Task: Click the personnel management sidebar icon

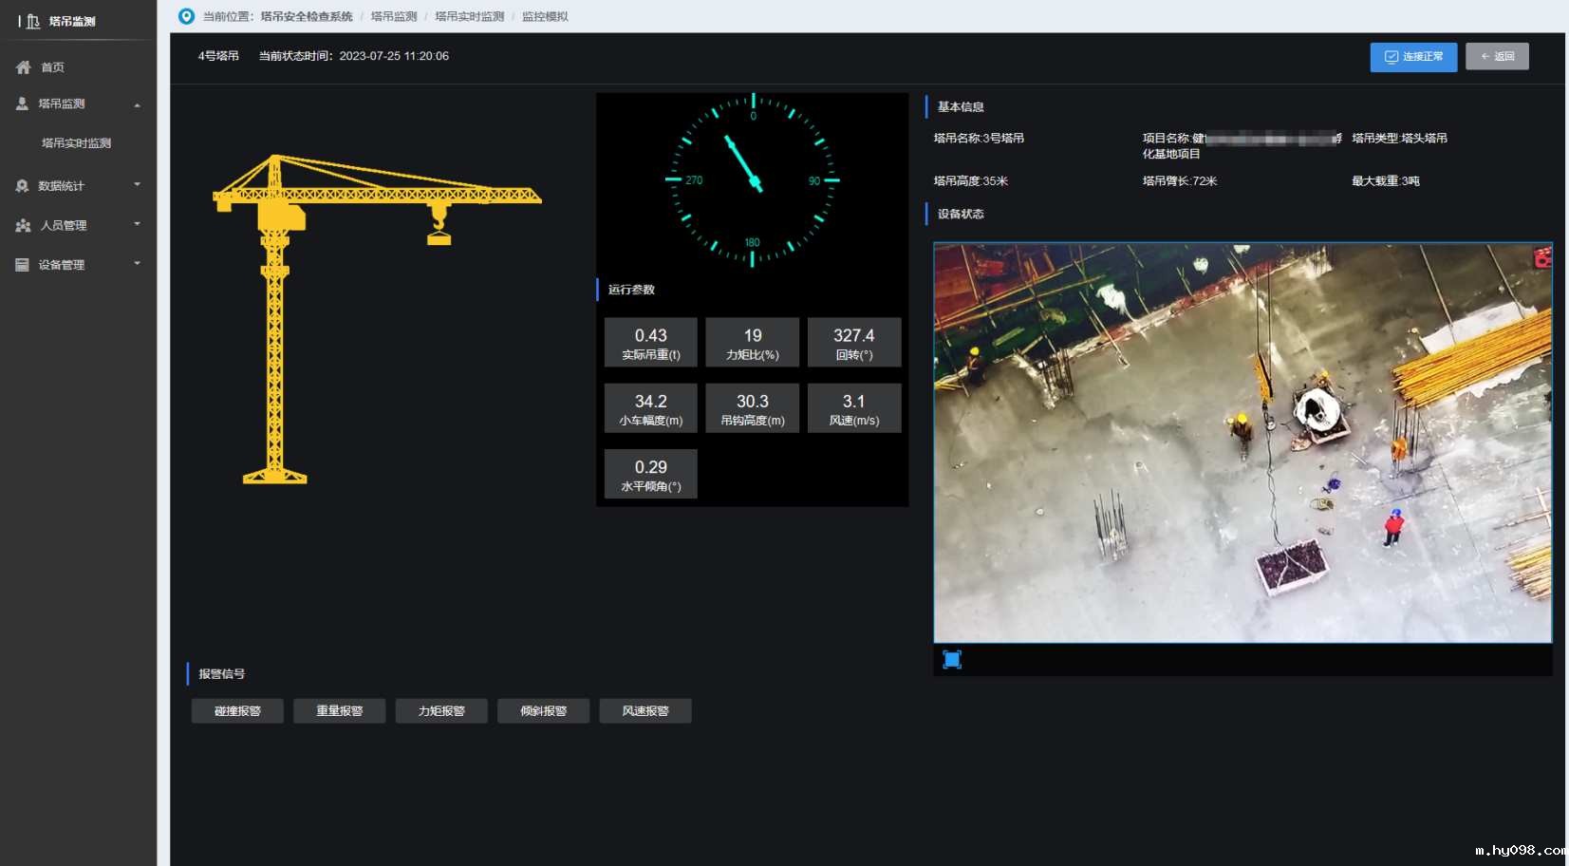Action: 23,225
